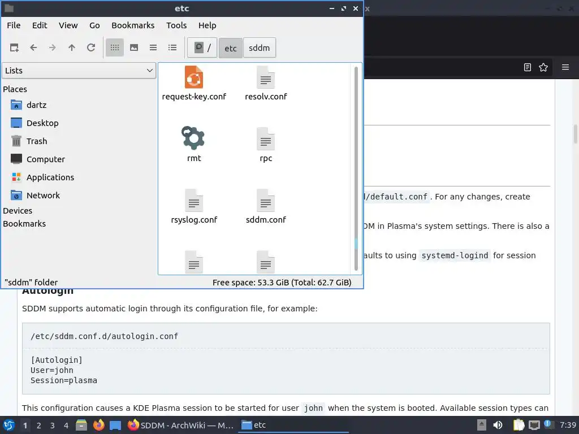Viewport: 579px width, 434px height.
Task: Open removable media eject tray icon
Action: pyautogui.click(x=482, y=425)
